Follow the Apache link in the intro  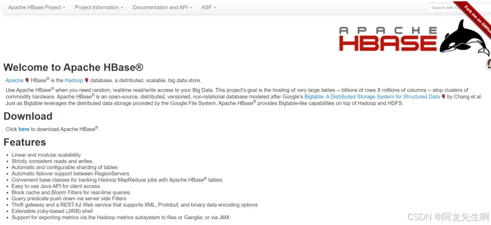14,81
